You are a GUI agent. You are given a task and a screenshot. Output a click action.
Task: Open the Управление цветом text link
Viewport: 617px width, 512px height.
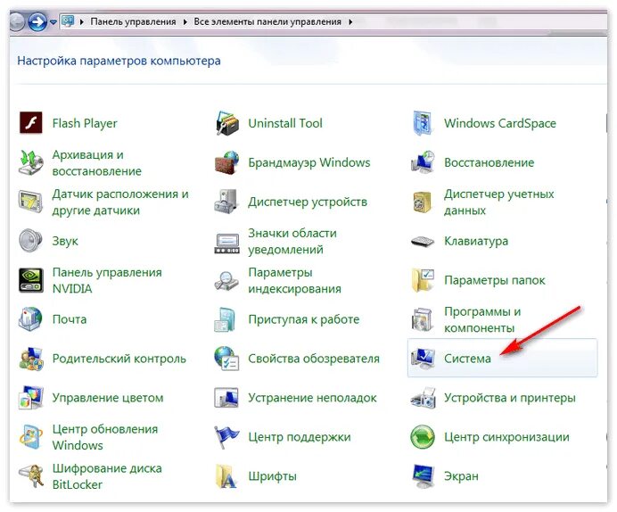point(108,398)
